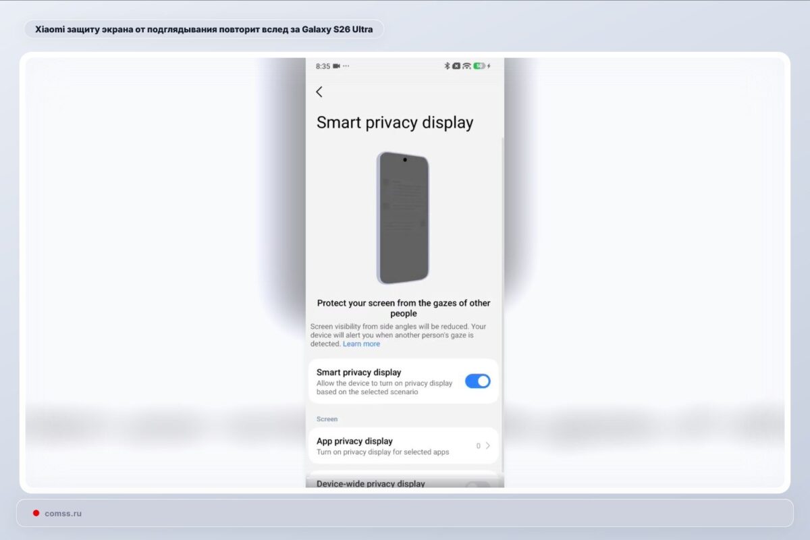Click the Device-wide privacy display label
Image resolution: width=810 pixels, height=540 pixels.
click(371, 483)
